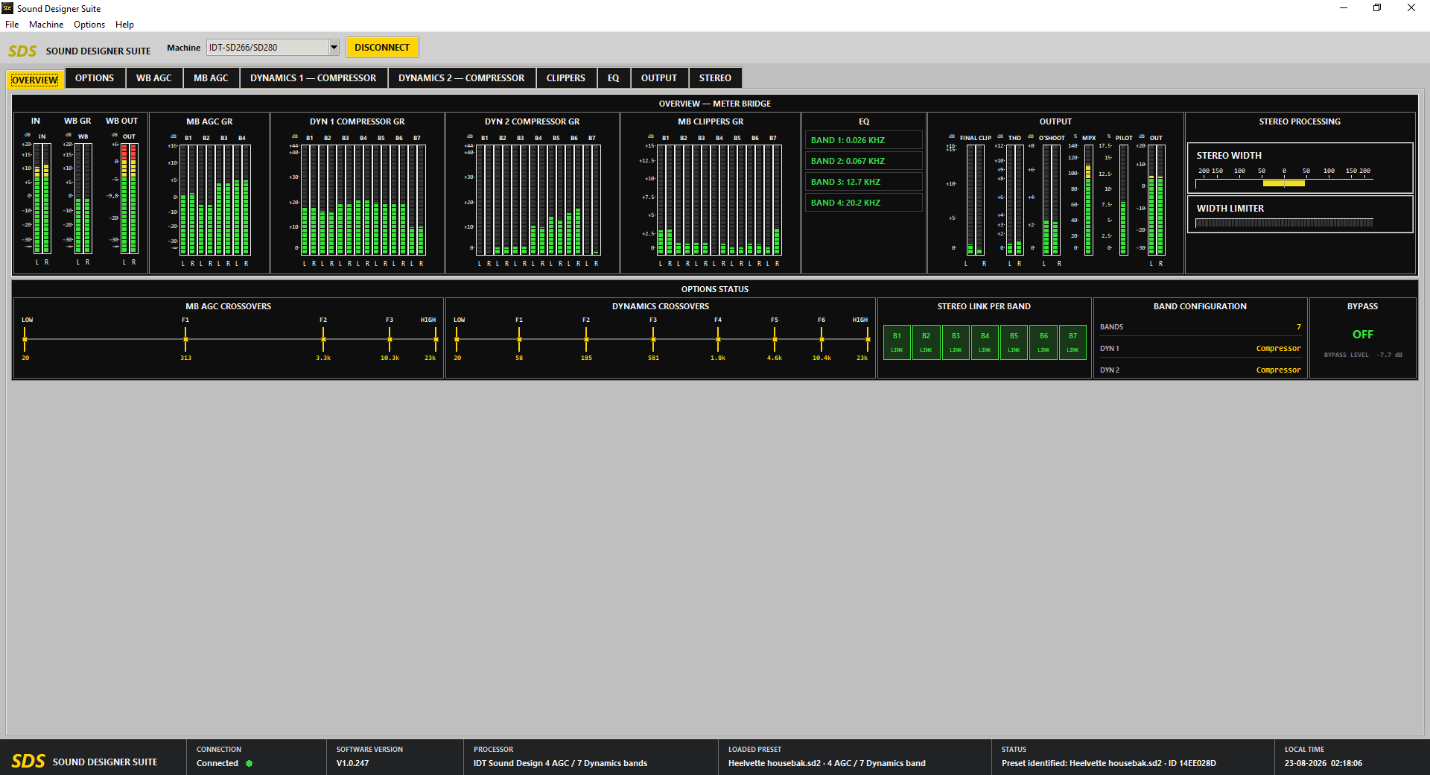Toggle the B2 stereo link button
This screenshot has width=1430, height=775.
click(926, 342)
